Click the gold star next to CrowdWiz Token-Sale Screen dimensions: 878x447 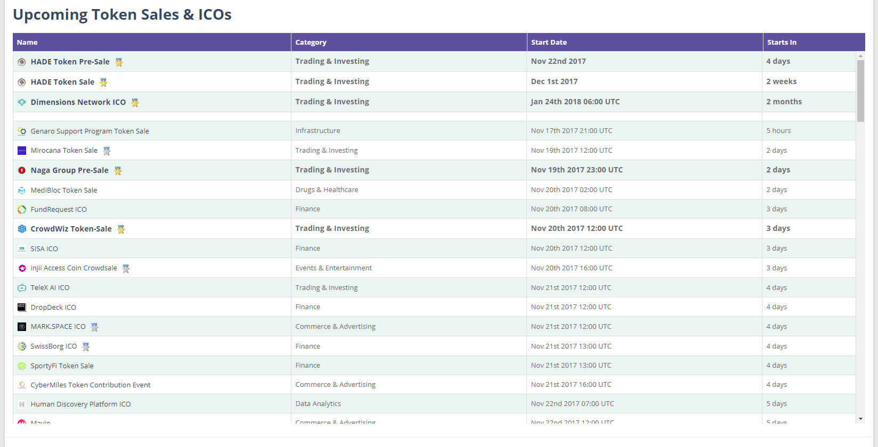121,229
